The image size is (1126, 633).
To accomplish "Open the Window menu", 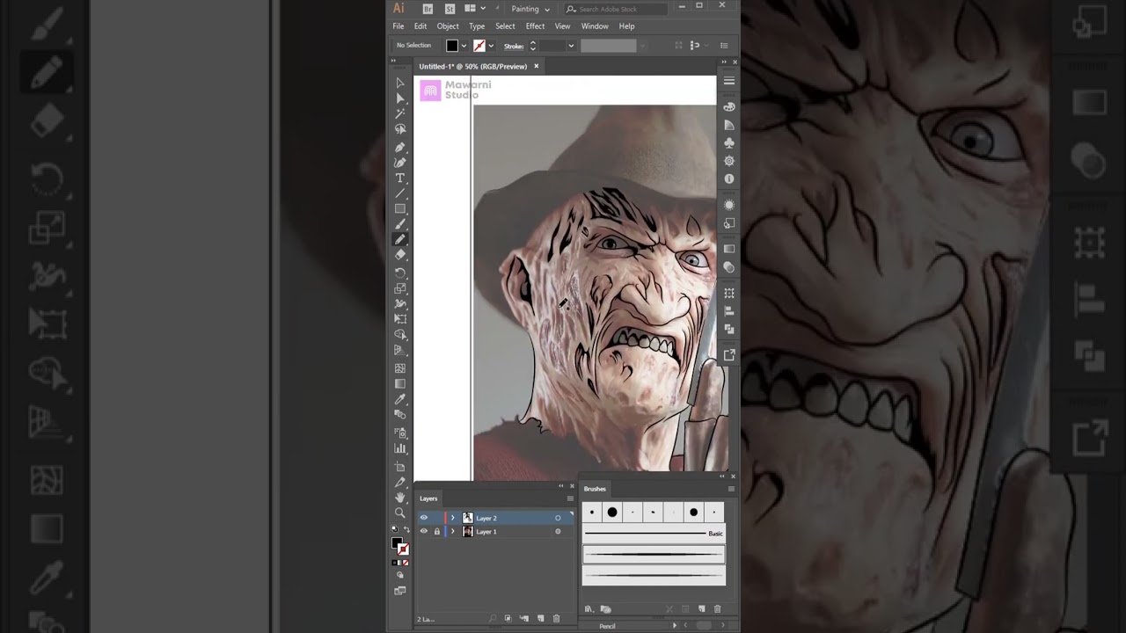I will 595,26.
